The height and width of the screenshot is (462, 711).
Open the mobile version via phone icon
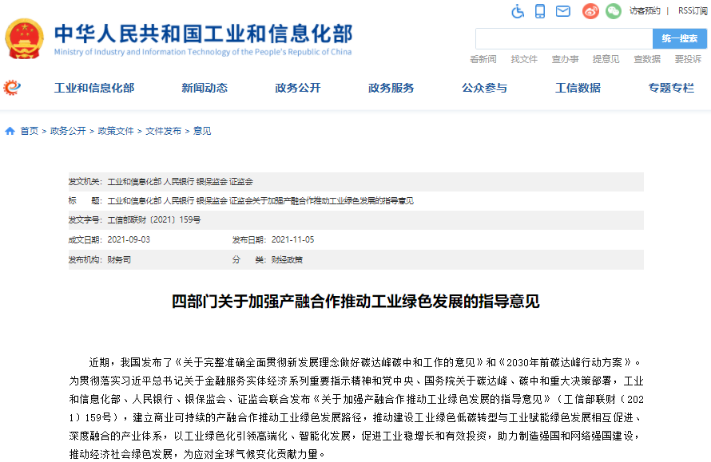tap(538, 11)
